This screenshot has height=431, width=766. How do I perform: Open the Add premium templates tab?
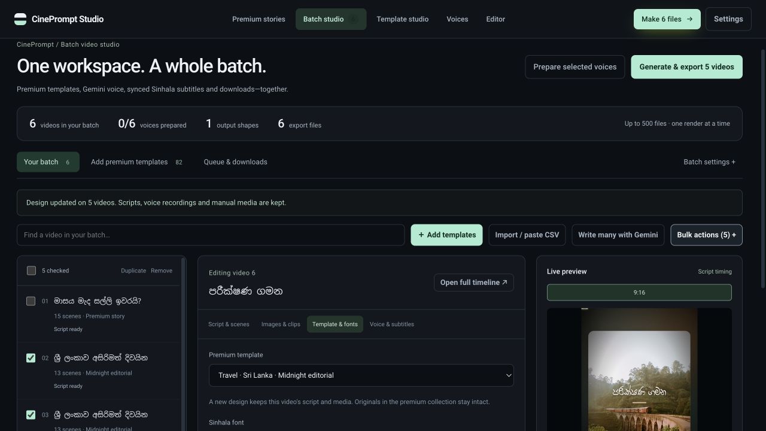(x=137, y=162)
